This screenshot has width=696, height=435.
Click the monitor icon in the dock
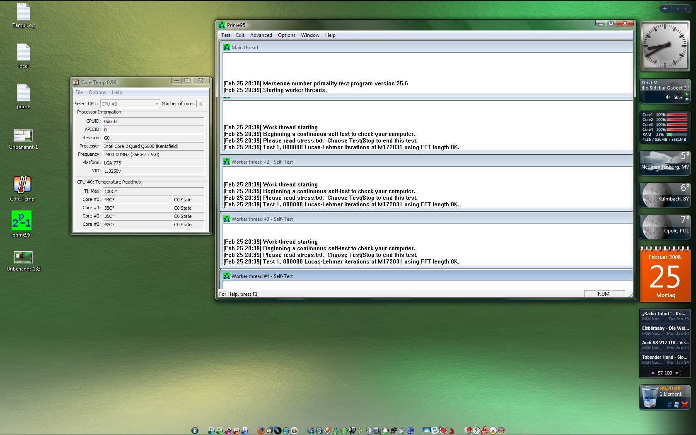427,430
